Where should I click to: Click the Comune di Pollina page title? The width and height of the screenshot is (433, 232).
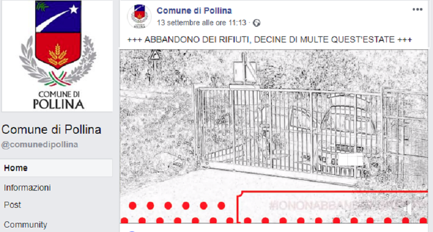[52, 130]
